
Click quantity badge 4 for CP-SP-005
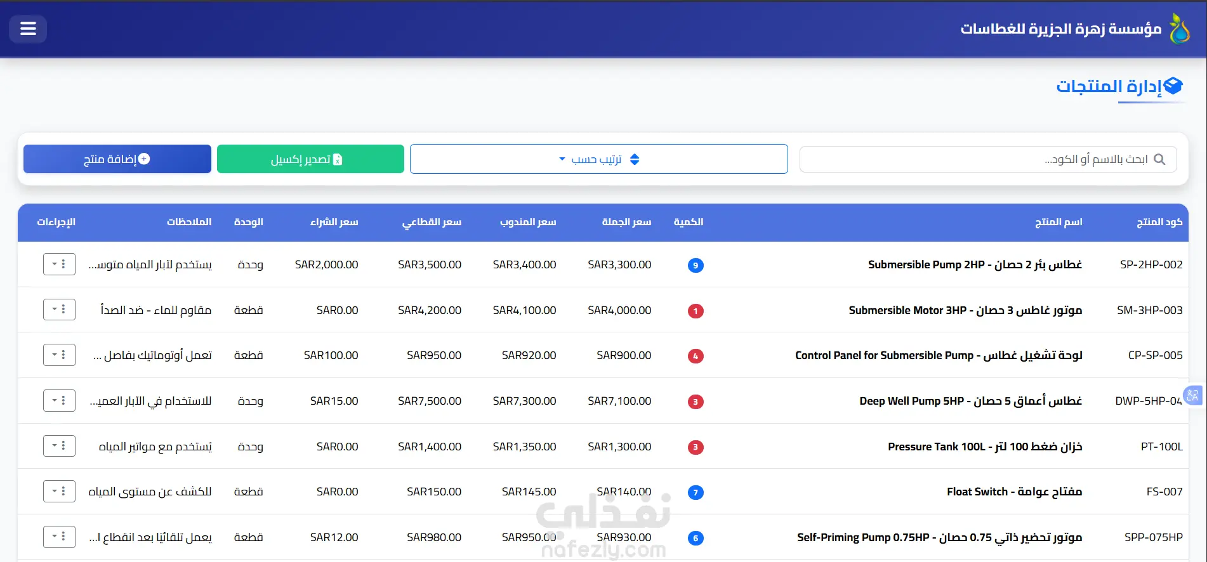(x=696, y=356)
